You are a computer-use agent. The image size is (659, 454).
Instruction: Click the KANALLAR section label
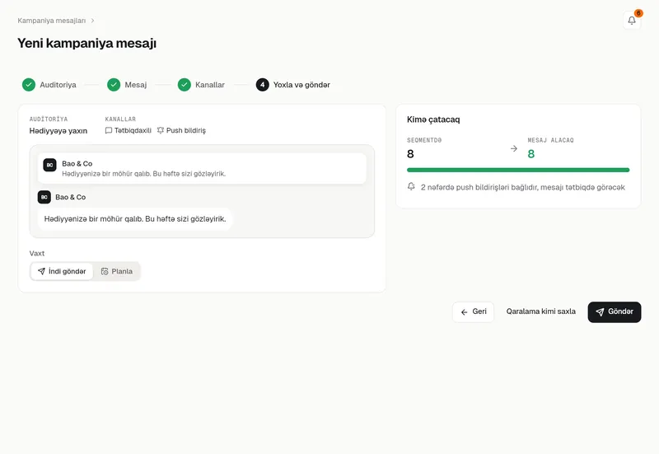click(120, 119)
